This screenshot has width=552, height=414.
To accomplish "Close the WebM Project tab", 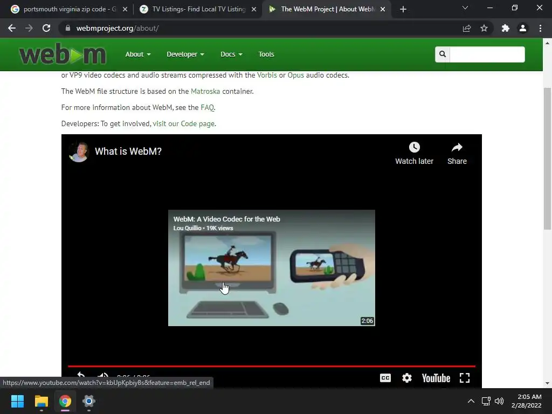I will pos(383,9).
